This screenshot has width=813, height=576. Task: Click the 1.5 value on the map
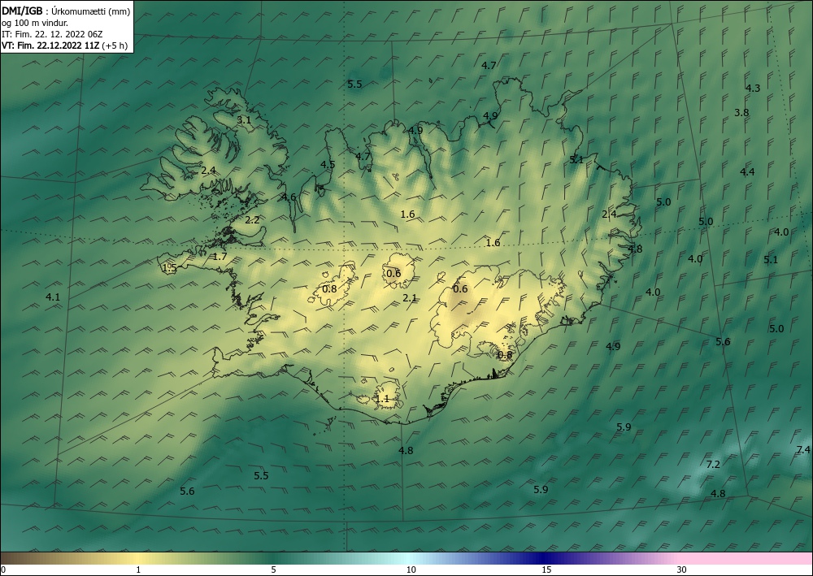[170, 268]
